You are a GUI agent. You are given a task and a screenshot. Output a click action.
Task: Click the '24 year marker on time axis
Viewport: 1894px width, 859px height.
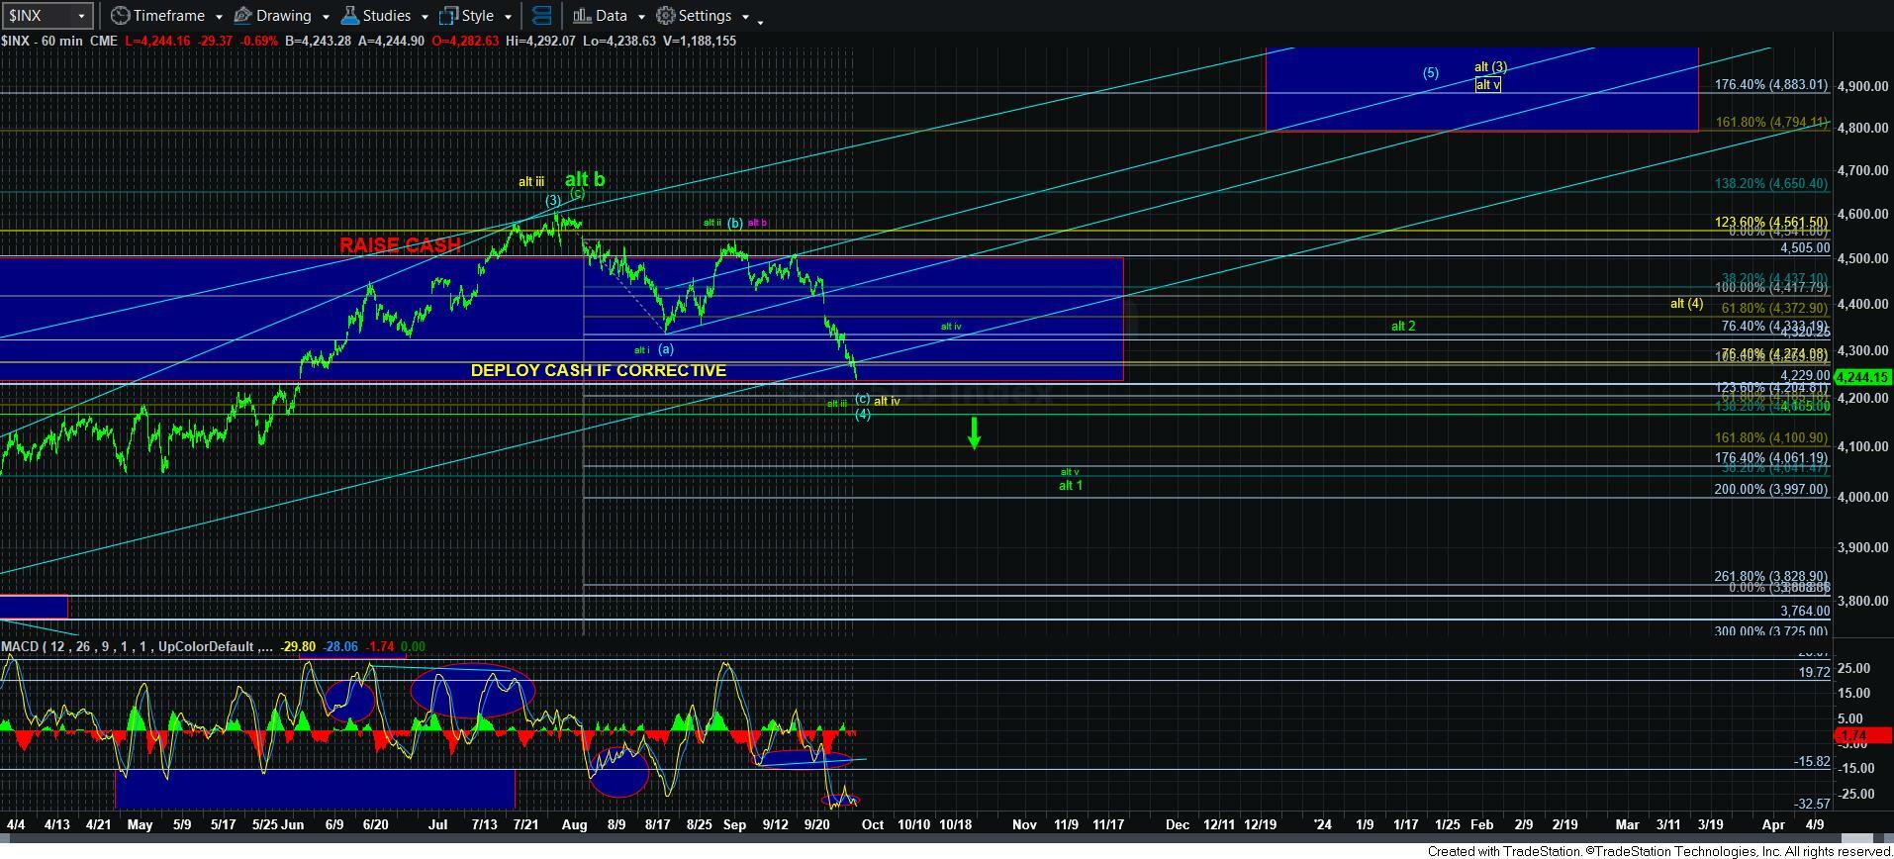pyautogui.click(x=1322, y=824)
